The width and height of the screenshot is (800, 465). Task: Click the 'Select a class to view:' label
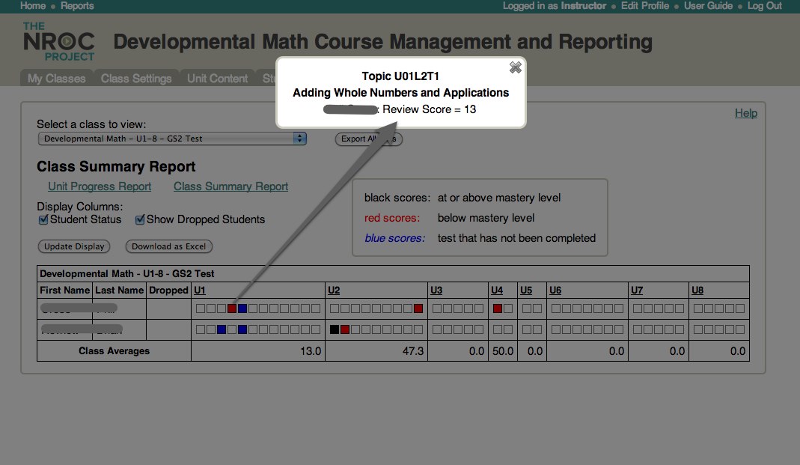pos(91,124)
